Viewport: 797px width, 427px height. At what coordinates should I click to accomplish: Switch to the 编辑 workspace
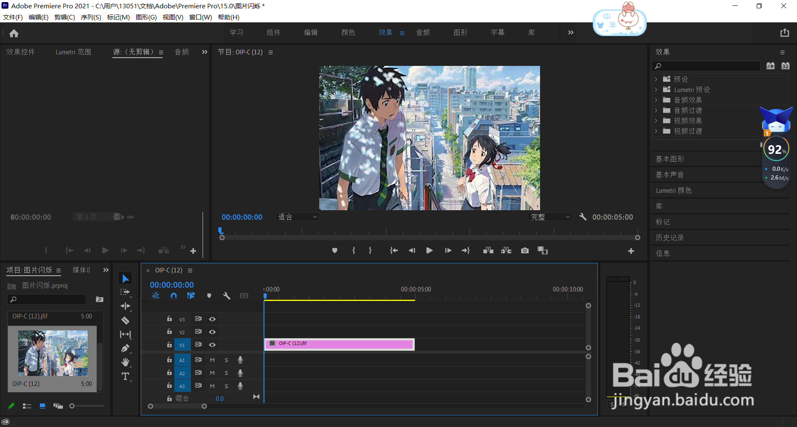tap(311, 32)
